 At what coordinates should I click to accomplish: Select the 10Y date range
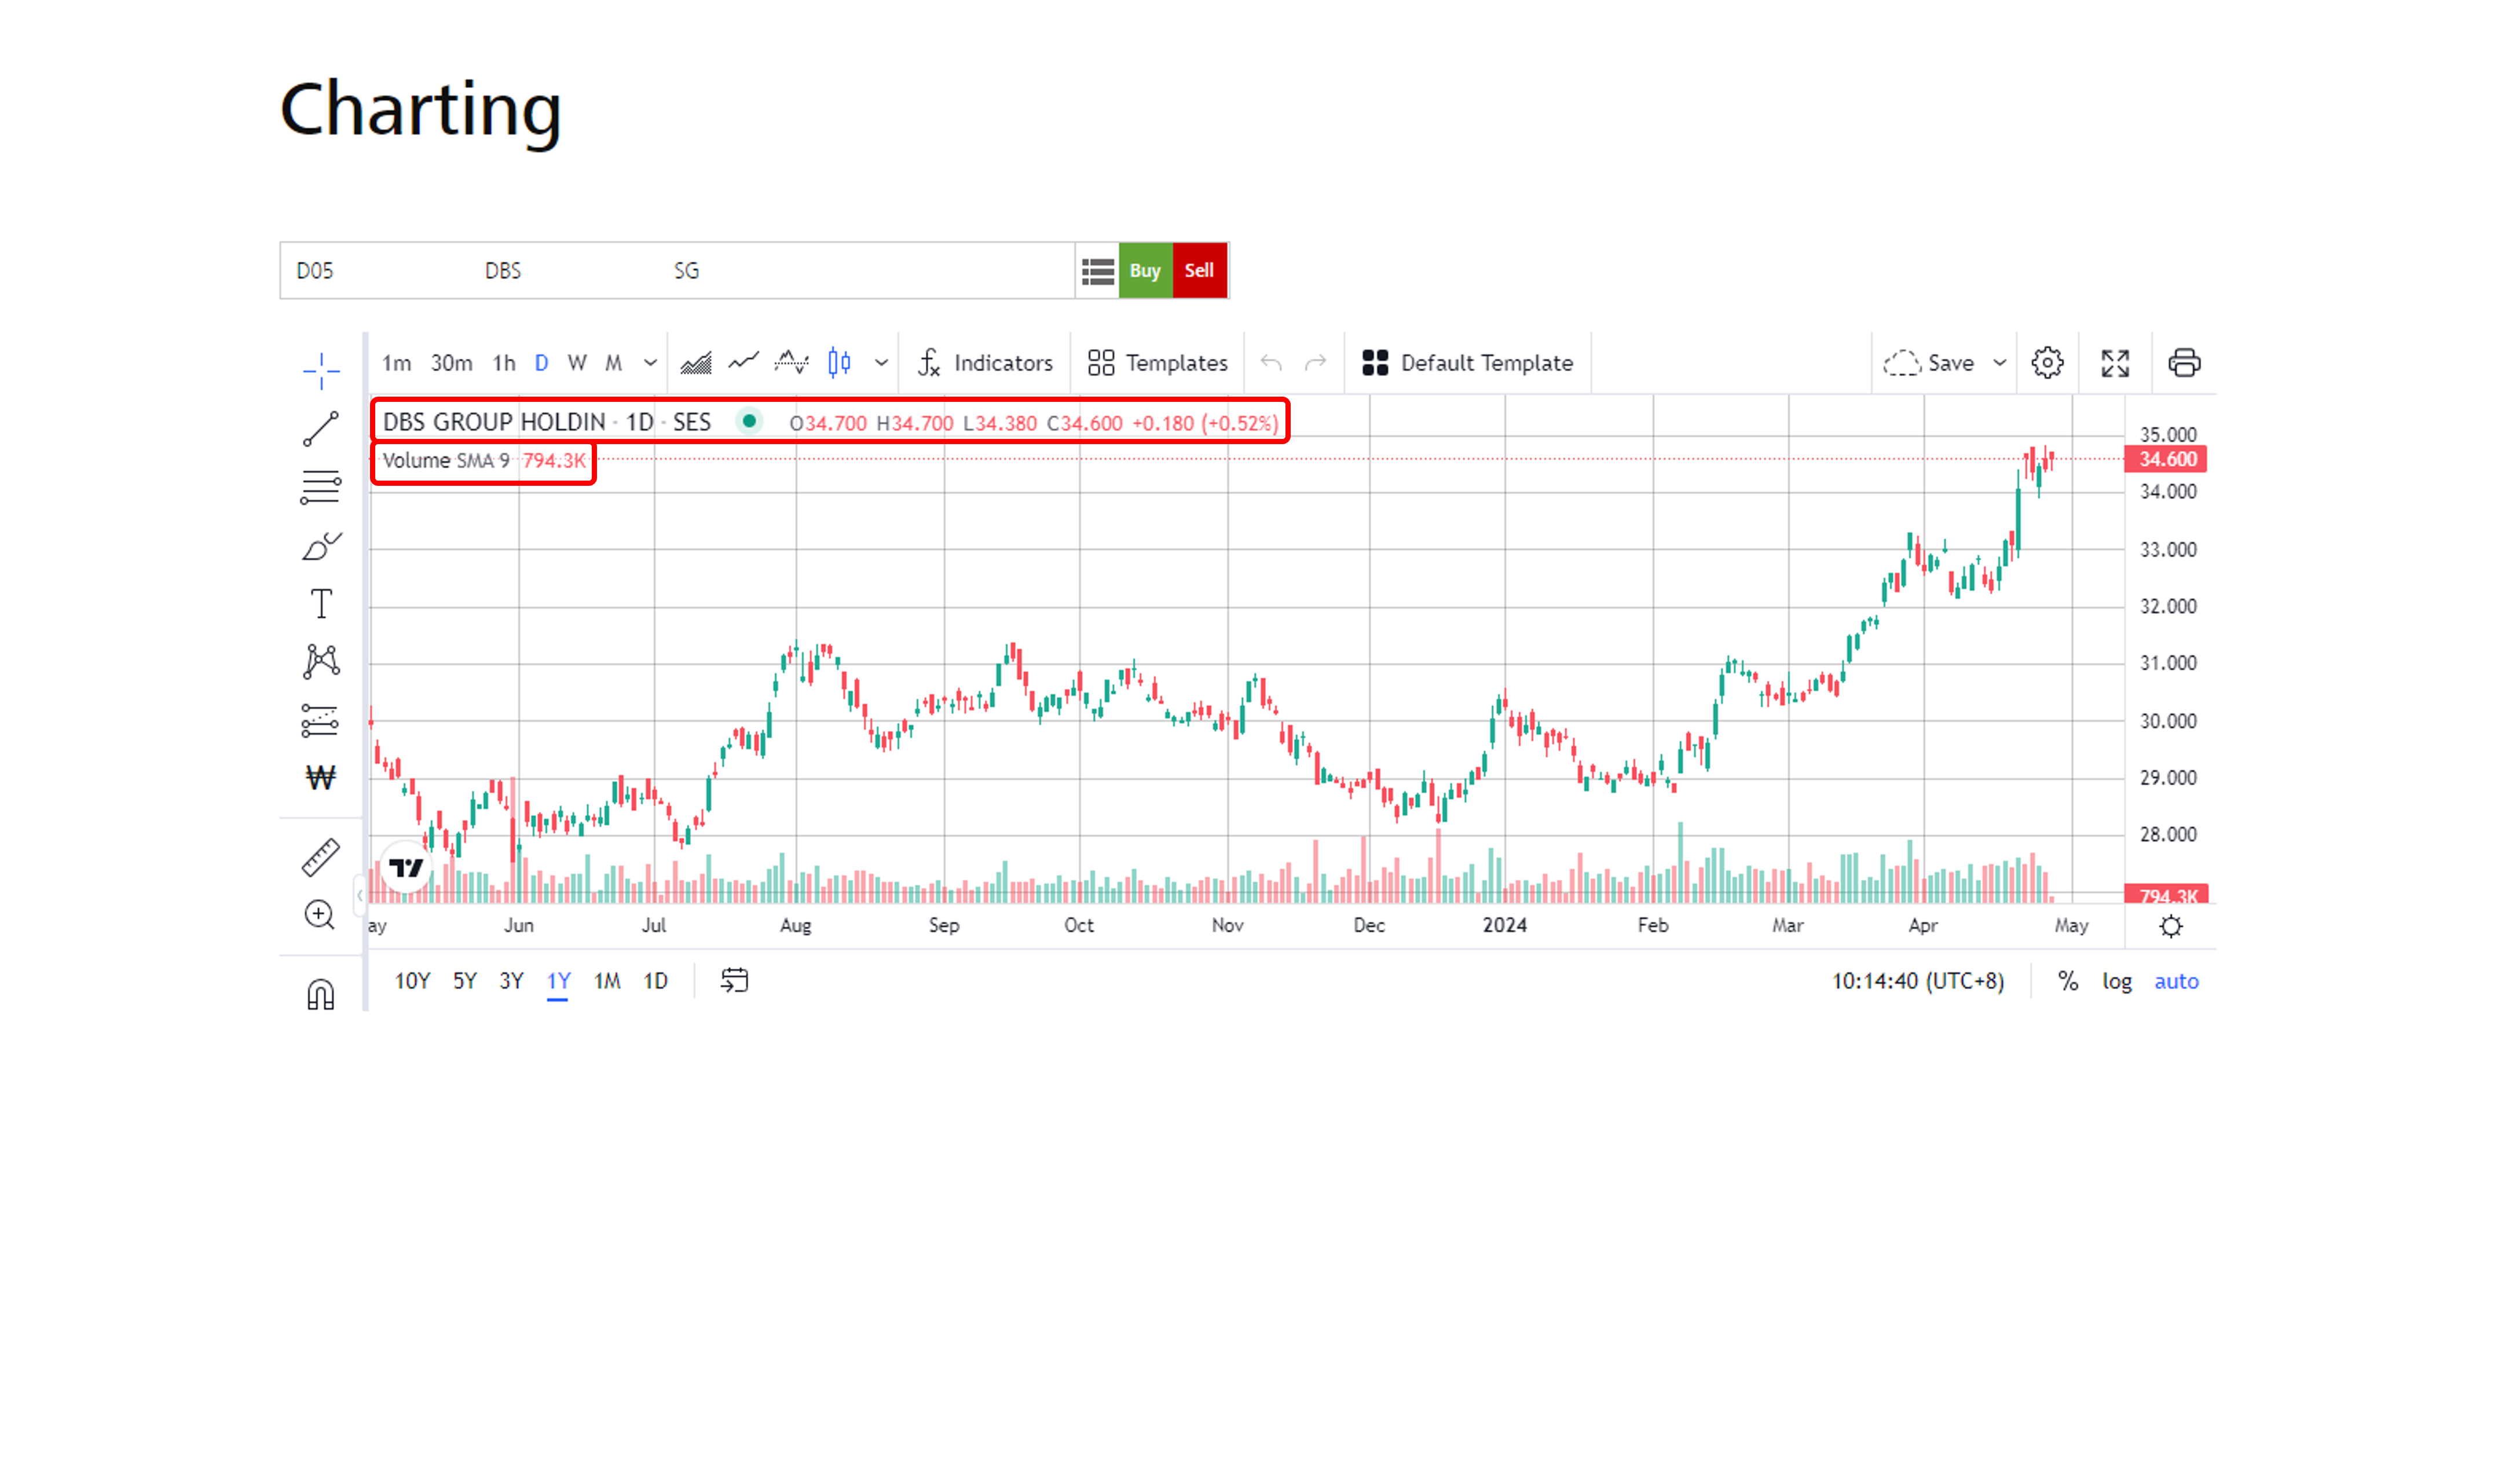pyautogui.click(x=412, y=981)
